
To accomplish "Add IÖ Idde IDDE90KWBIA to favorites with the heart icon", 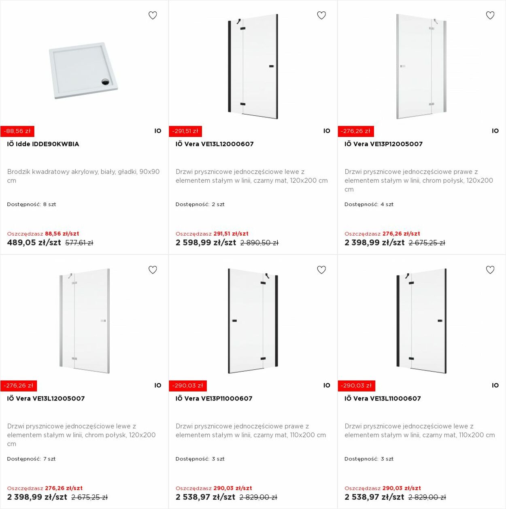I will [x=153, y=15].
